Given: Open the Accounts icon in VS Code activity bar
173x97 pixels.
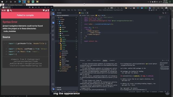Looking at the screenshot, I should pyautogui.click(x=53, y=84).
